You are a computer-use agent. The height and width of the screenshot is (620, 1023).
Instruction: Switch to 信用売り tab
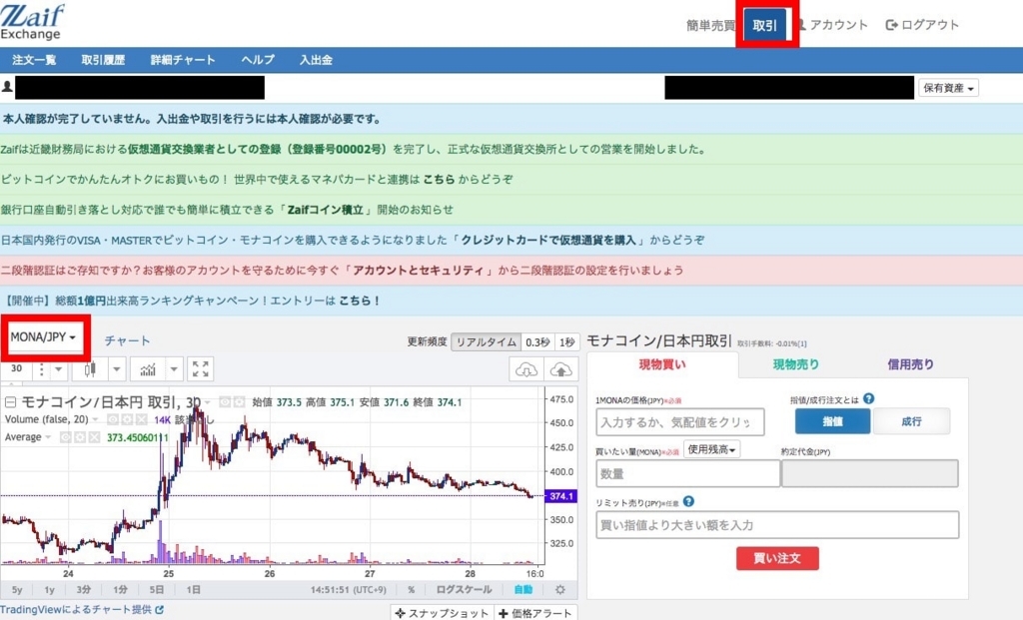(910, 364)
